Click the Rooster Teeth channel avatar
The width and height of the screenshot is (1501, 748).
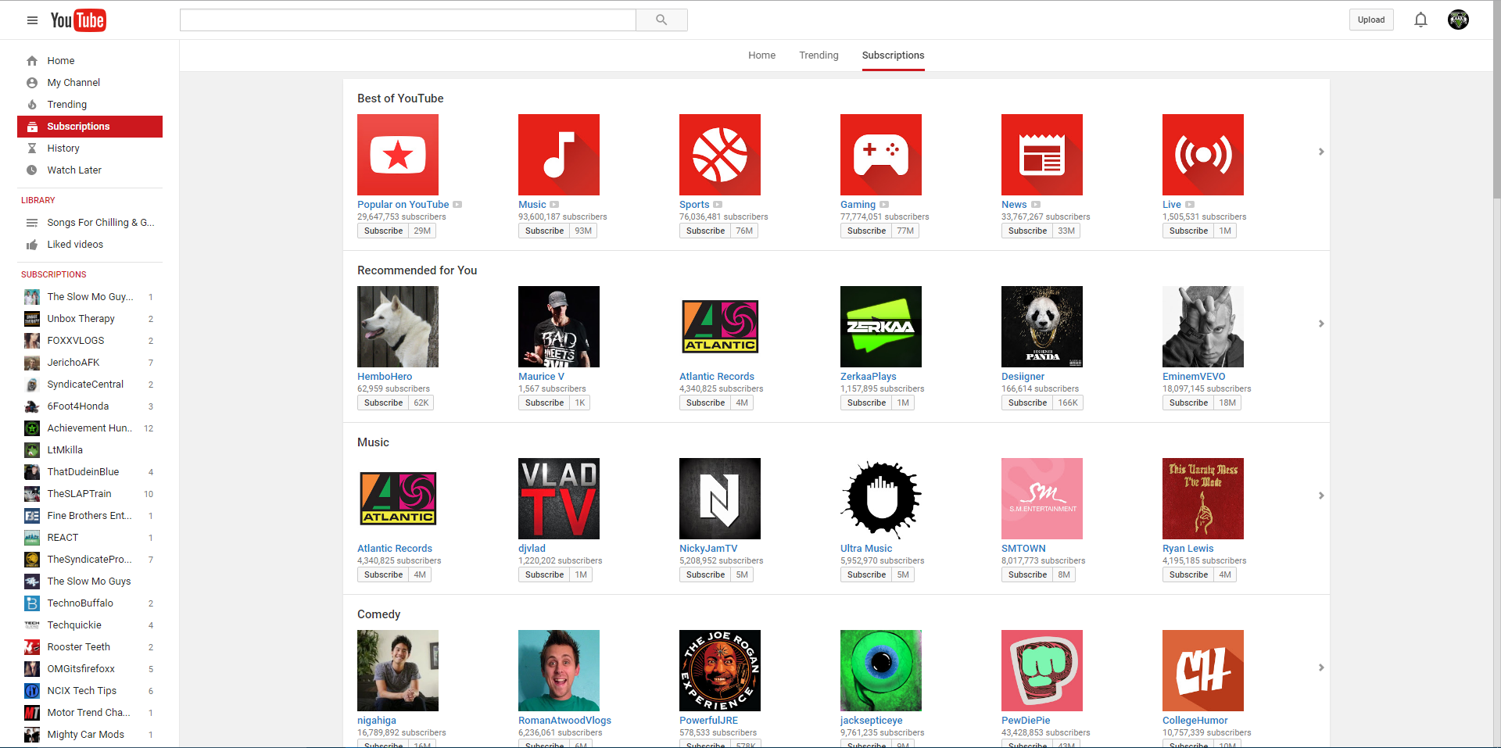32,647
